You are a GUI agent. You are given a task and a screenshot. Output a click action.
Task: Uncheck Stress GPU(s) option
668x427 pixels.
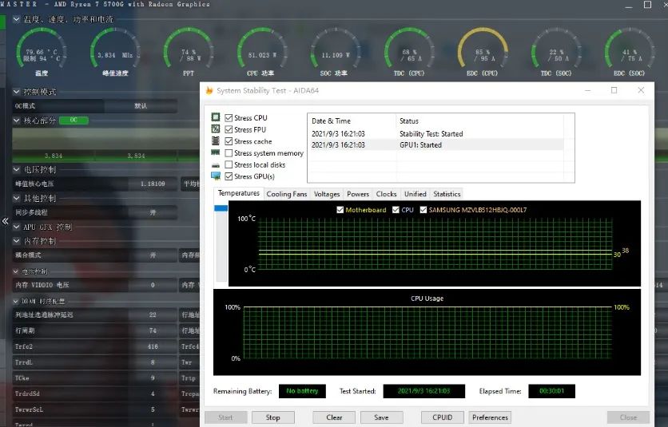pos(229,176)
